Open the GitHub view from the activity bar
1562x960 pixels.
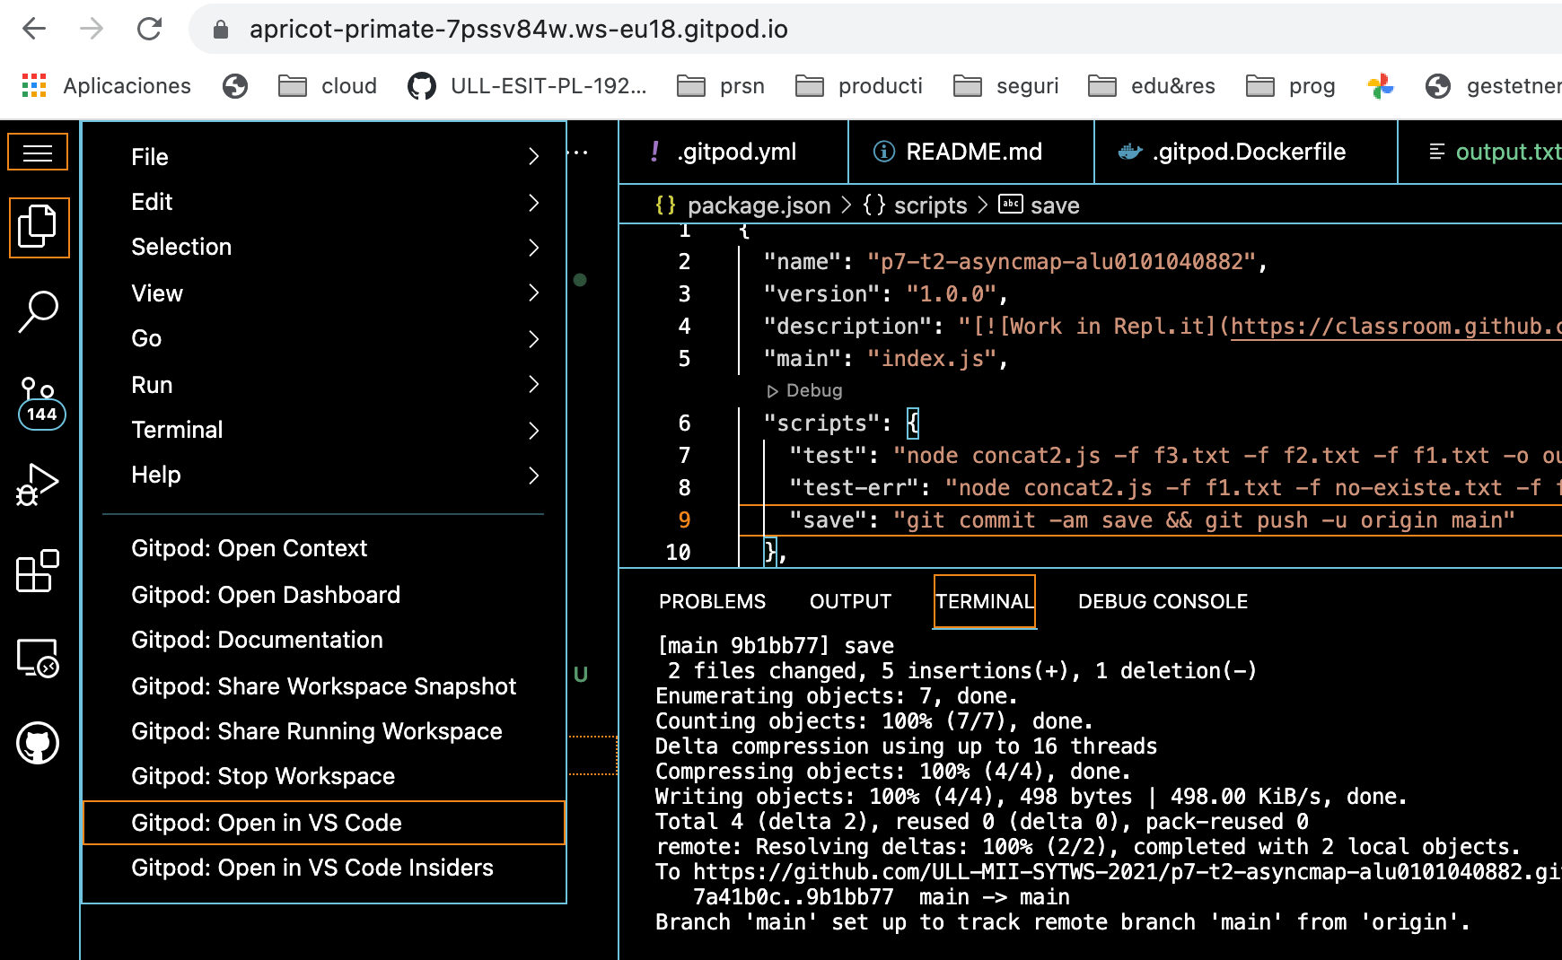(x=39, y=743)
